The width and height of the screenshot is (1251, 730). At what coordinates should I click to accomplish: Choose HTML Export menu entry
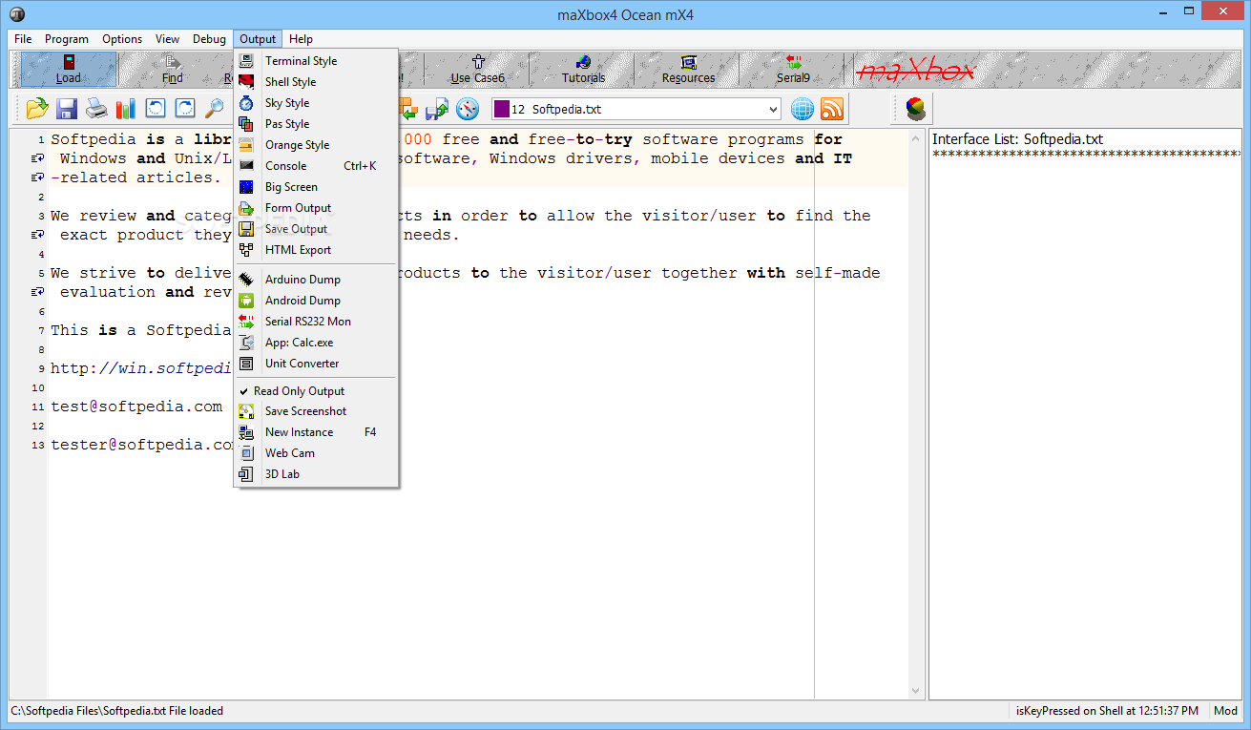[317, 250]
